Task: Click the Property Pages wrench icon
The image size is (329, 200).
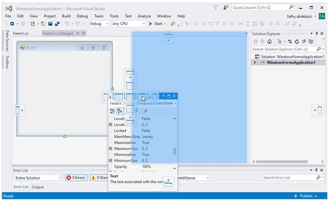Action: [x=145, y=111]
